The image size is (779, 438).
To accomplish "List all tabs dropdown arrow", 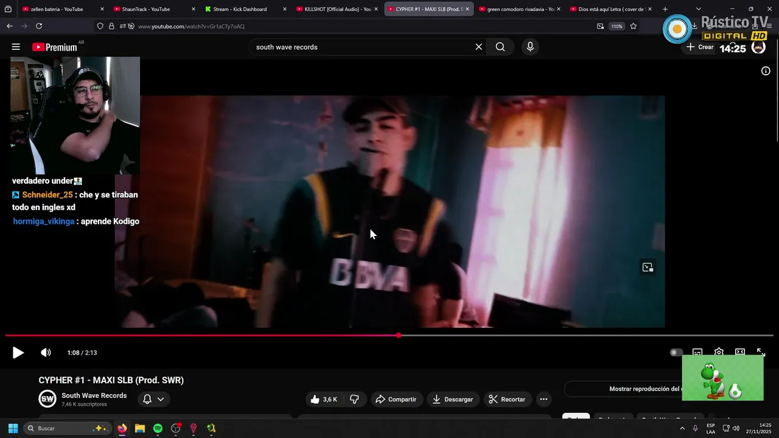I will (x=698, y=9).
